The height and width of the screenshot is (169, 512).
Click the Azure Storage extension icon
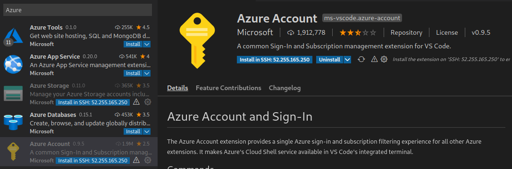(x=13, y=93)
